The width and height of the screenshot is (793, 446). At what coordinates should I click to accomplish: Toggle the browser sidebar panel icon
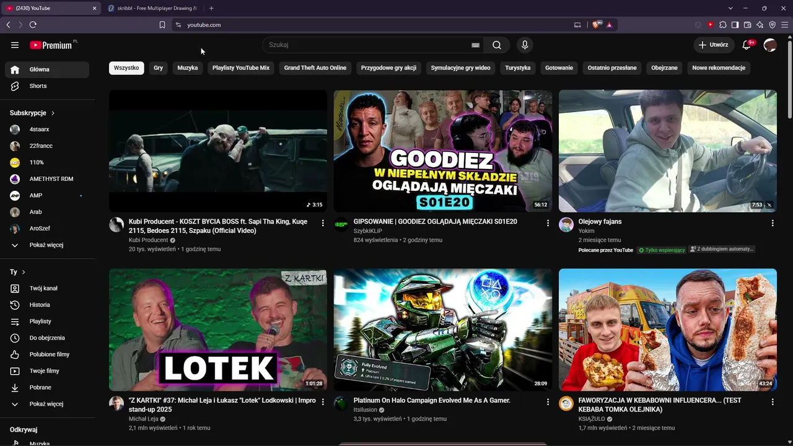click(735, 25)
